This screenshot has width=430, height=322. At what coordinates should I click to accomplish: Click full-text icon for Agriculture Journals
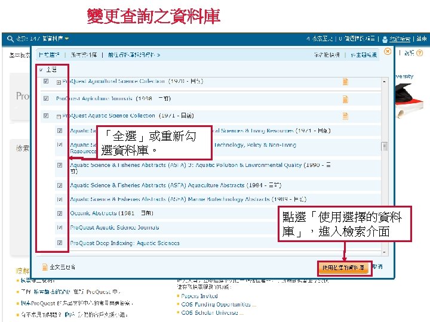(345, 99)
